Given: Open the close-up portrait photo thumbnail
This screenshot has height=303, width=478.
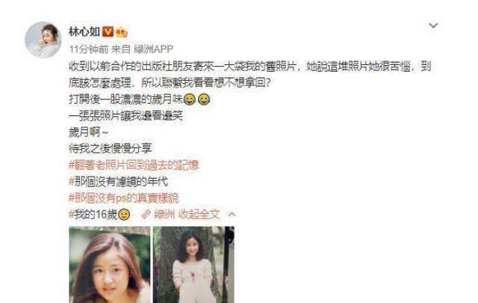Looking at the screenshot, I should click(x=110, y=265).
